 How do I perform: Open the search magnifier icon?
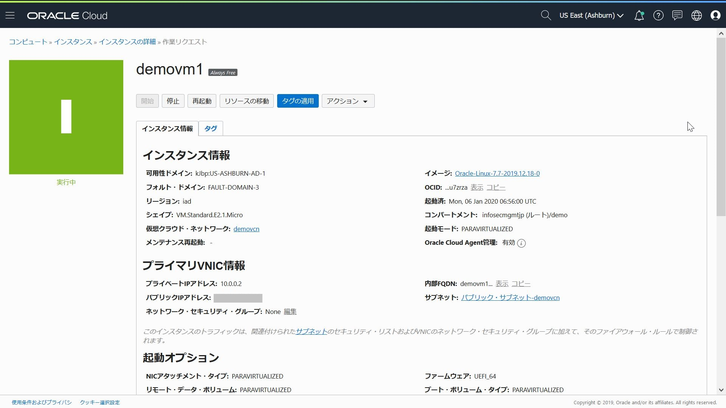tap(546, 15)
